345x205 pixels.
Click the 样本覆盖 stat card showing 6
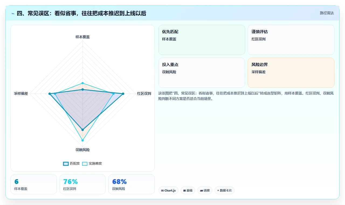(x=34, y=184)
